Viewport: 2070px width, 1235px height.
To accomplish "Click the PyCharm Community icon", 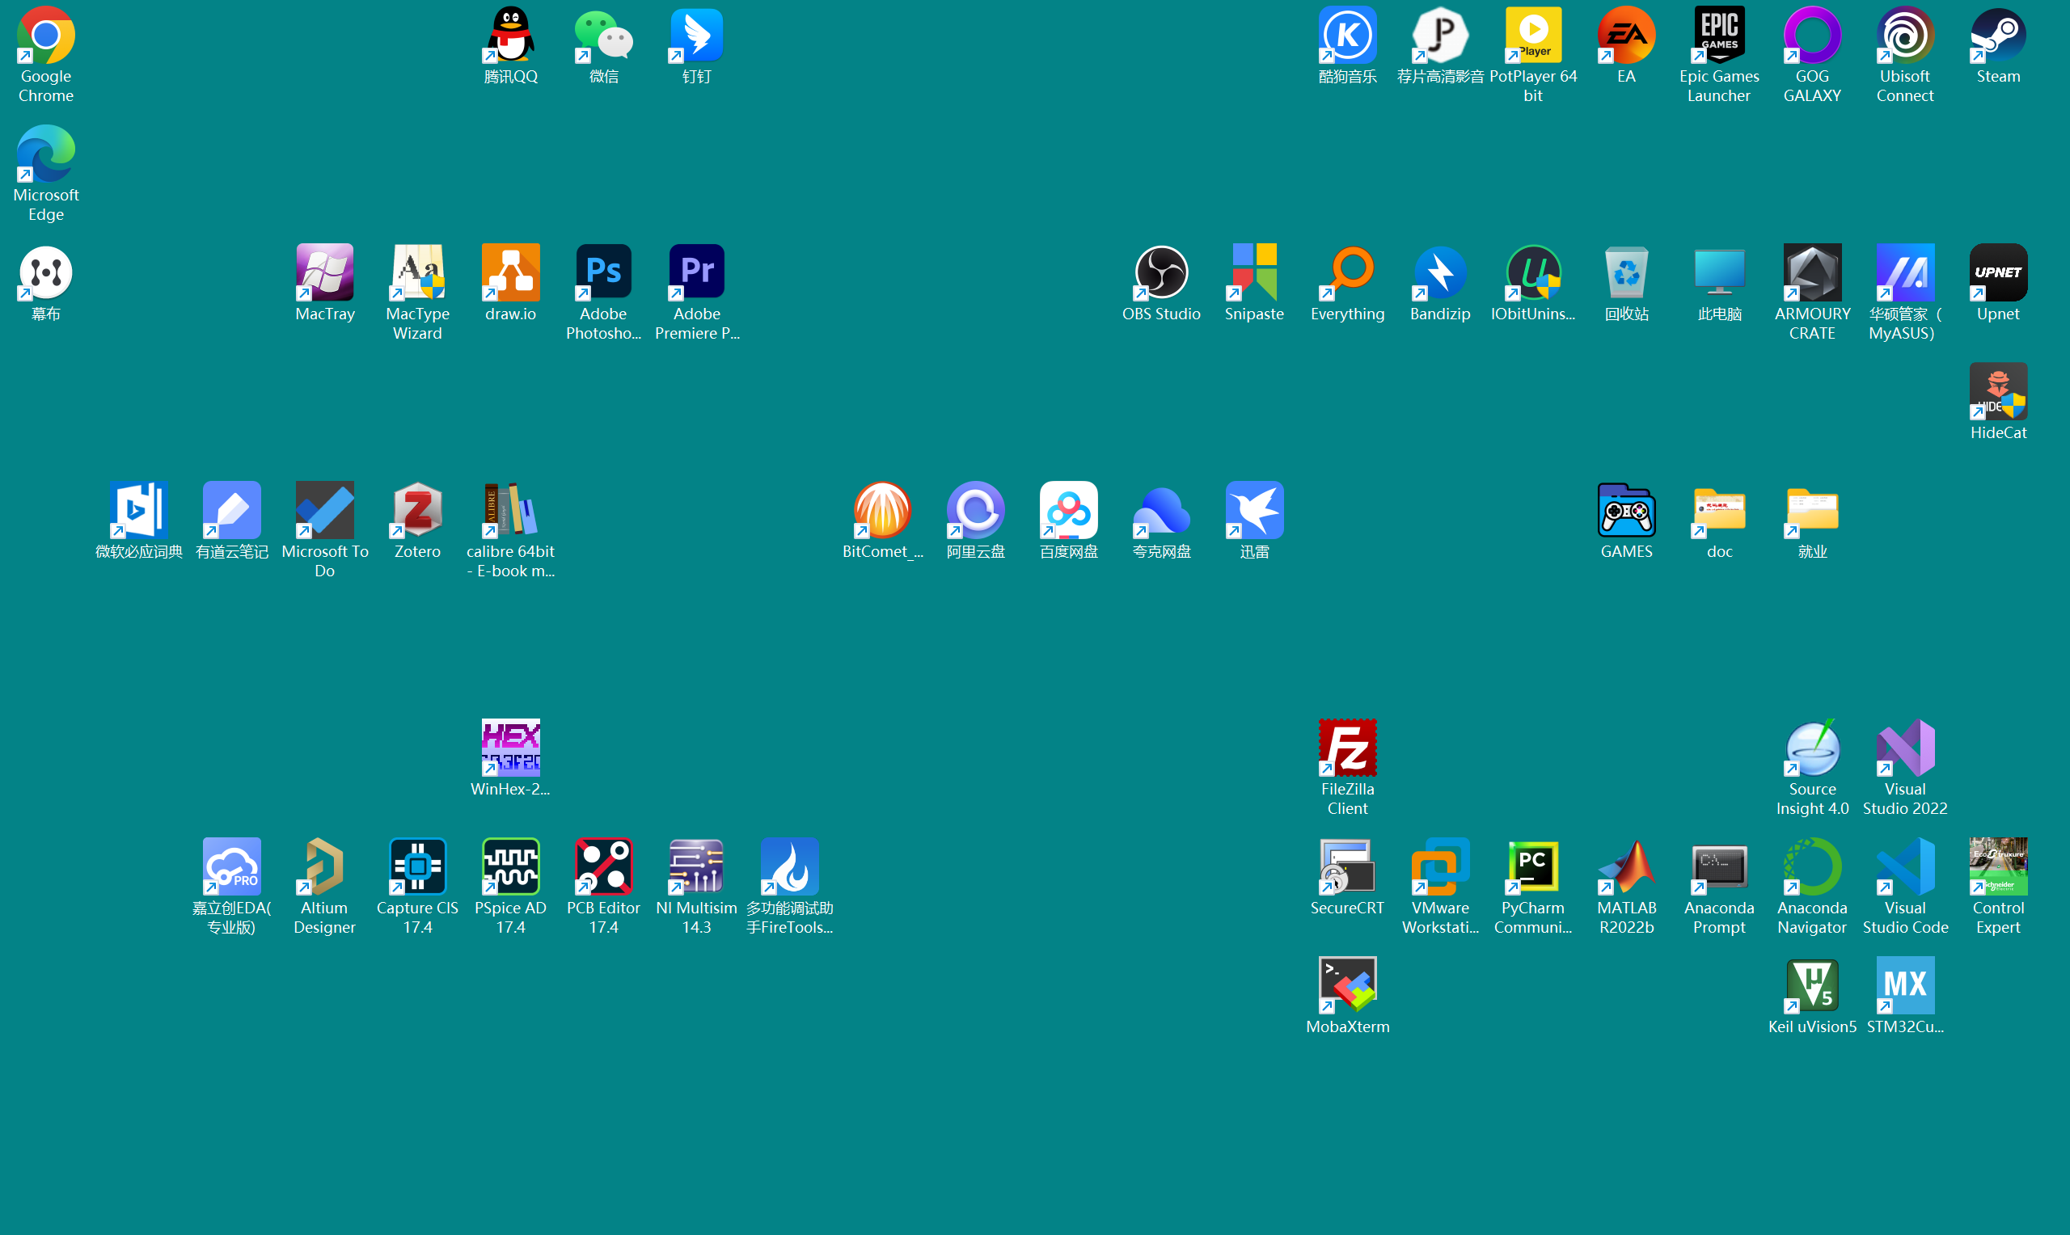I will point(1533,867).
